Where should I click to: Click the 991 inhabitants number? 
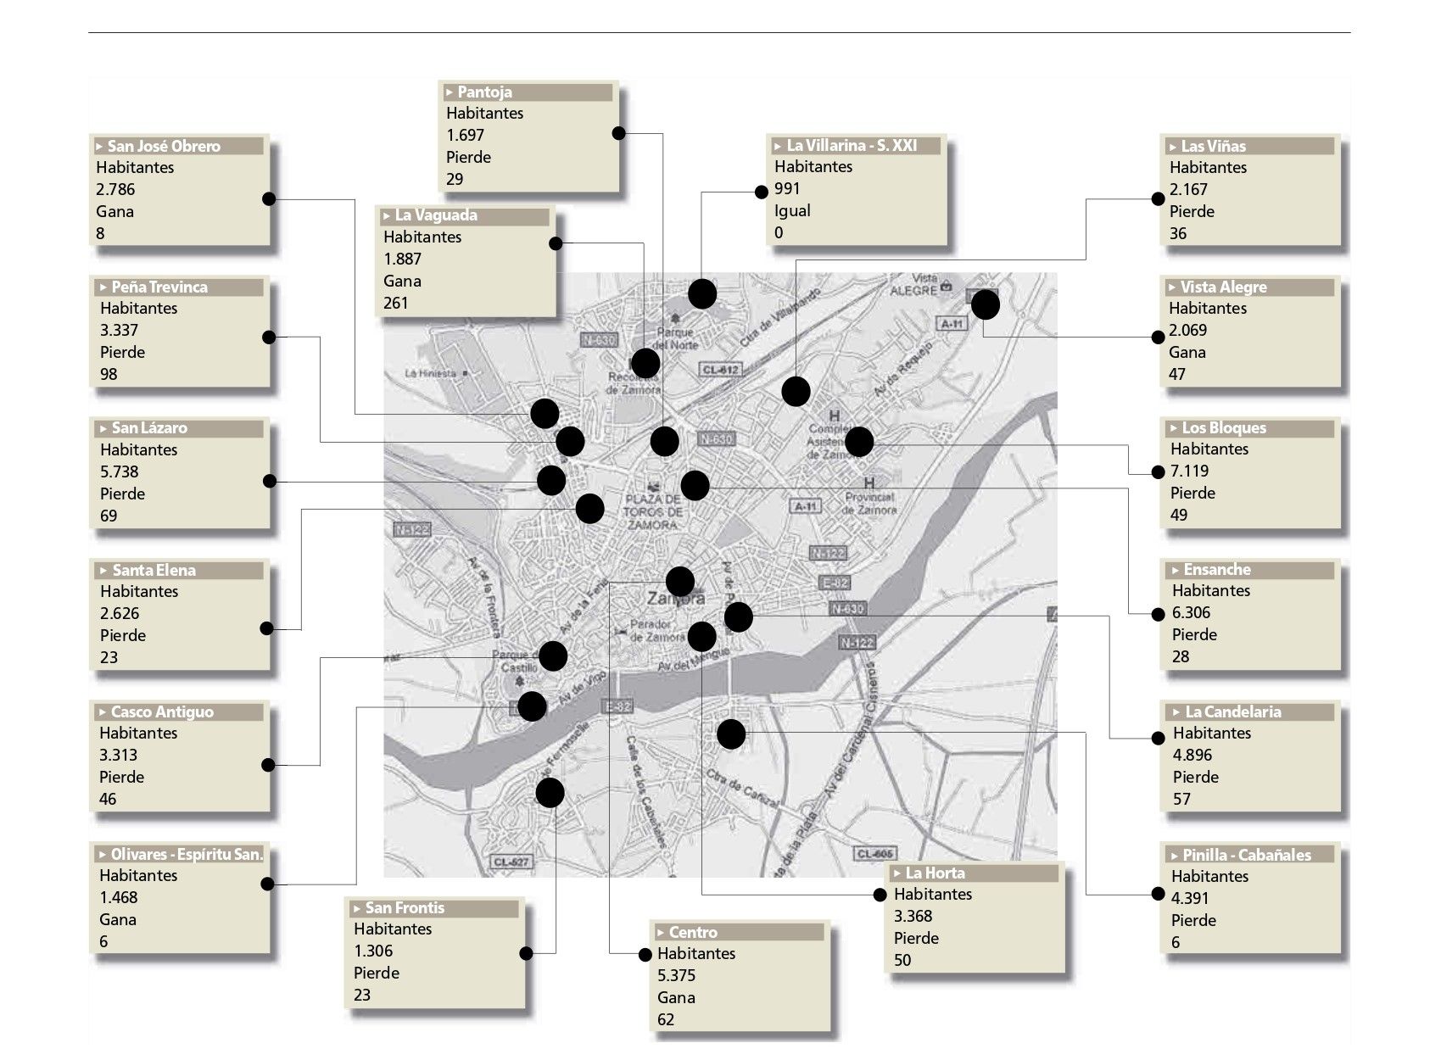(x=787, y=188)
